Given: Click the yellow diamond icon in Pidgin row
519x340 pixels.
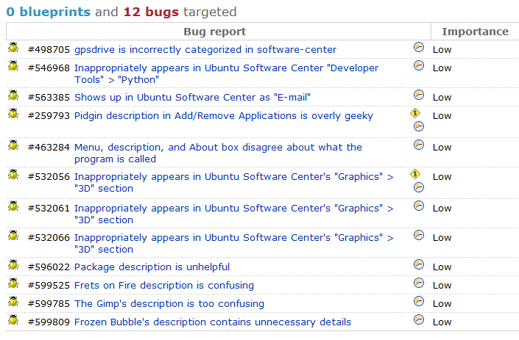Looking at the screenshot, I should pyautogui.click(x=415, y=113).
